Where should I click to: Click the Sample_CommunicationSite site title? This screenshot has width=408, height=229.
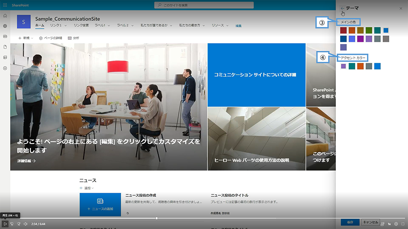tap(67, 19)
